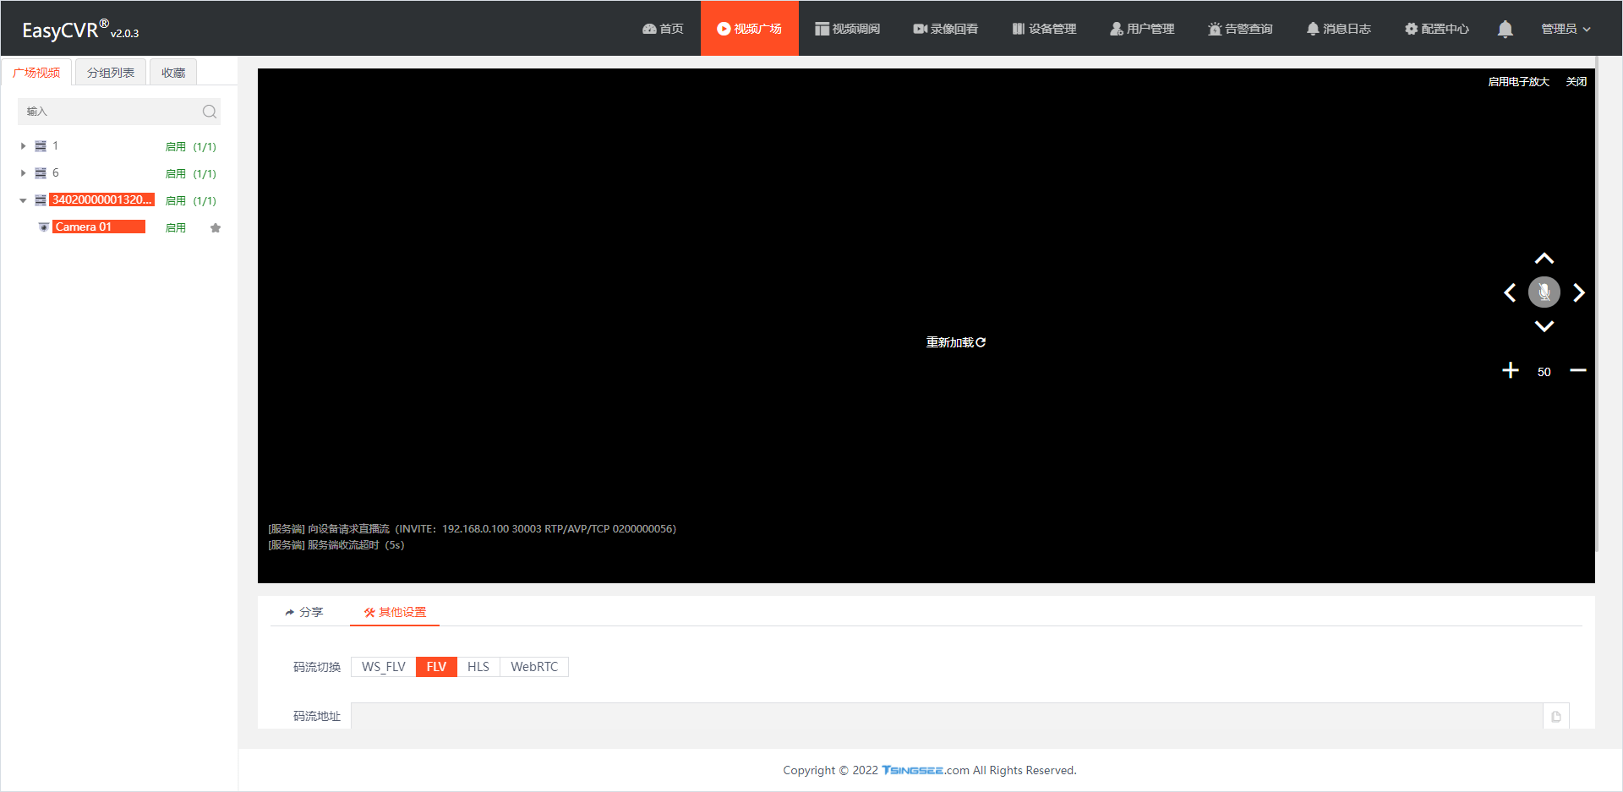Click the PTZ speed value 50

click(1544, 372)
